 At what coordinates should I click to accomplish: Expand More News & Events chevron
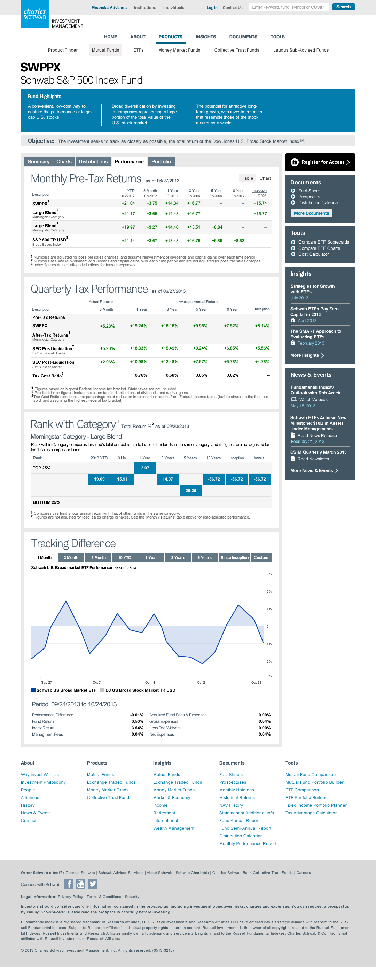pyautogui.click(x=337, y=471)
